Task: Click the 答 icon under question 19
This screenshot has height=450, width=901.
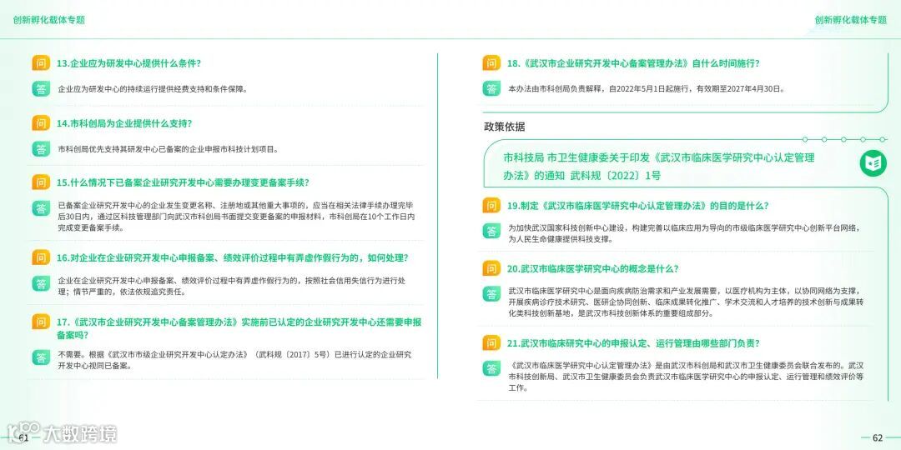Action: tap(491, 232)
